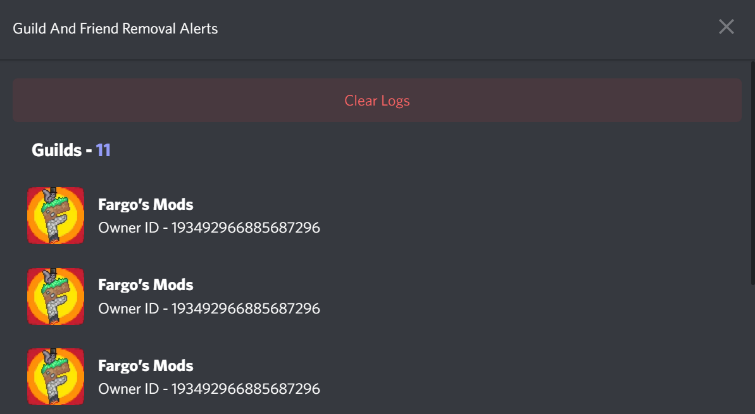Select the middle entry's Owner ID

tap(209, 308)
